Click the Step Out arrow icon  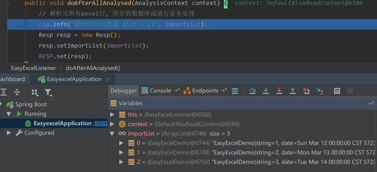[293, 91]
